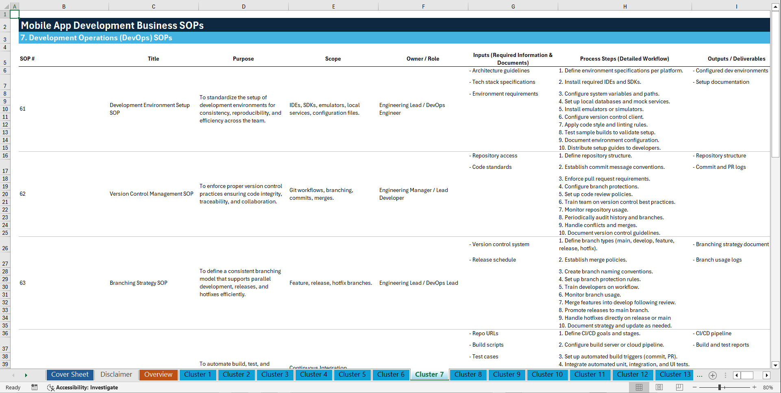
Task: Select row 5 by clicking its header
Action: pos(5,62)
